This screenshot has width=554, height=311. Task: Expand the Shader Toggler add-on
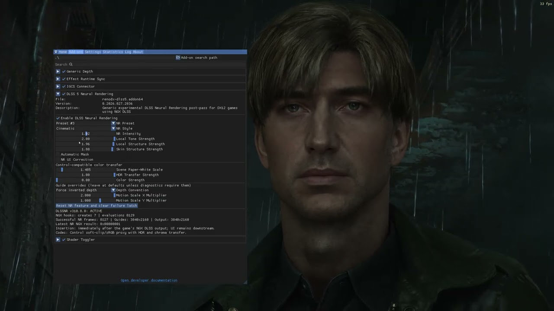click(58, 240)
